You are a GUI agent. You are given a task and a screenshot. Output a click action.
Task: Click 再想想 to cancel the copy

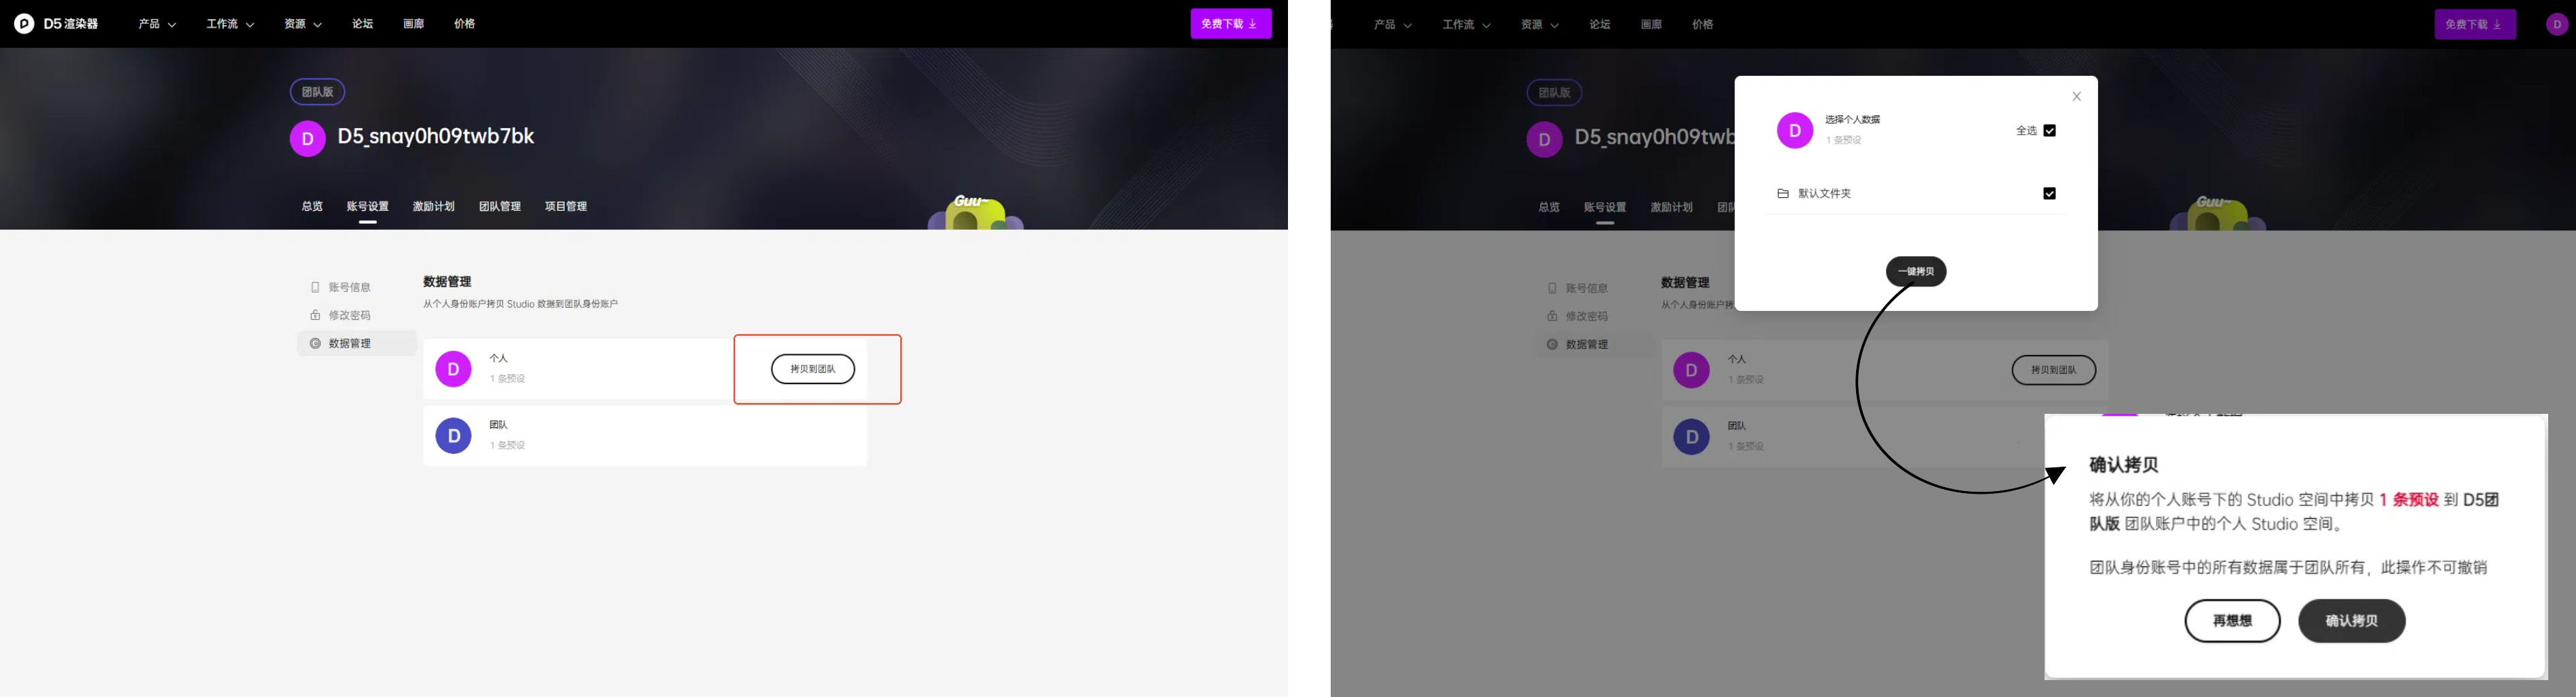[x=2232, y=621]
